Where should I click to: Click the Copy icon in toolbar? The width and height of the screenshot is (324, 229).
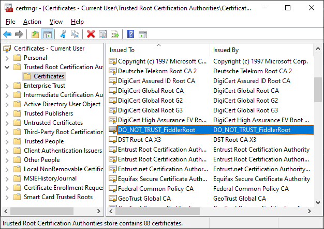pos(75,35)
